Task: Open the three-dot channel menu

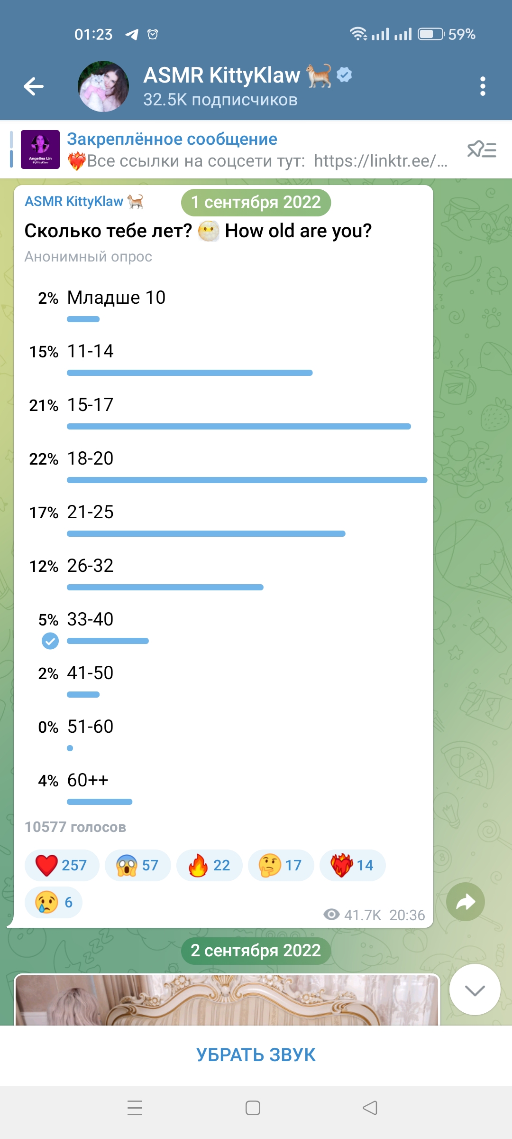Action: point(483,86)
